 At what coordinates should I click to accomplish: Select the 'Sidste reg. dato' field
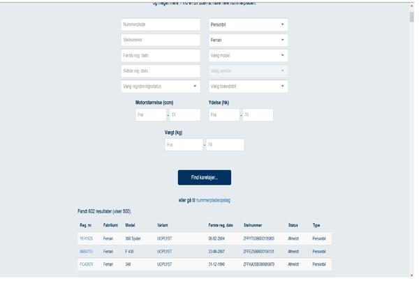(x=161, y=71)
